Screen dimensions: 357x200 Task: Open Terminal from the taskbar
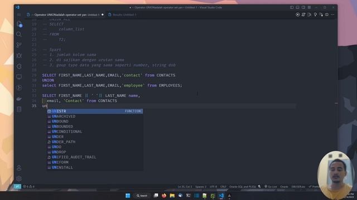click(x=189, y=196)
